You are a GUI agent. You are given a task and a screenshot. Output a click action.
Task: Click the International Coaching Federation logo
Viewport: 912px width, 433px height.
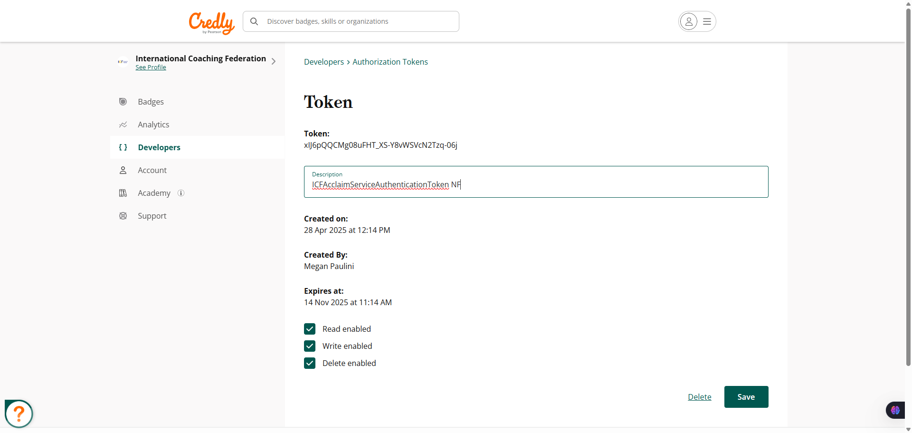coord(123,62)
